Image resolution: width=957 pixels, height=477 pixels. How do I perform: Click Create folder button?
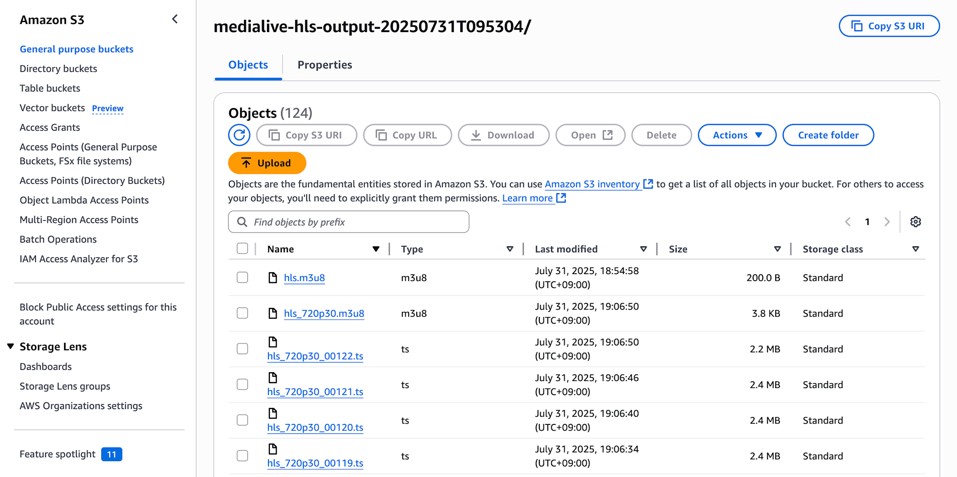pyautogui.click(x=828, y=135)
